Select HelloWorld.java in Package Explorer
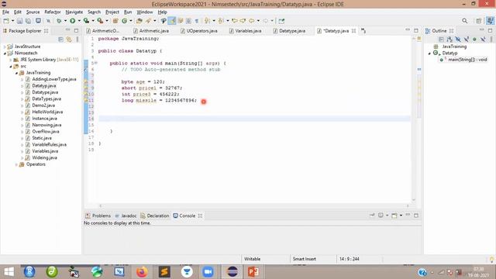This screenshot has width=496, height=279. coord(47,112)
